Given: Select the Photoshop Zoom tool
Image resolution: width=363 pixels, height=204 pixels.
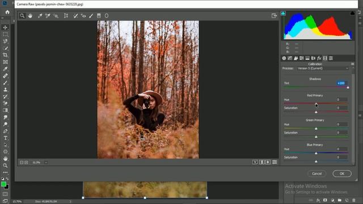Looking at the screenshot, I should click(x=5, y=165).
